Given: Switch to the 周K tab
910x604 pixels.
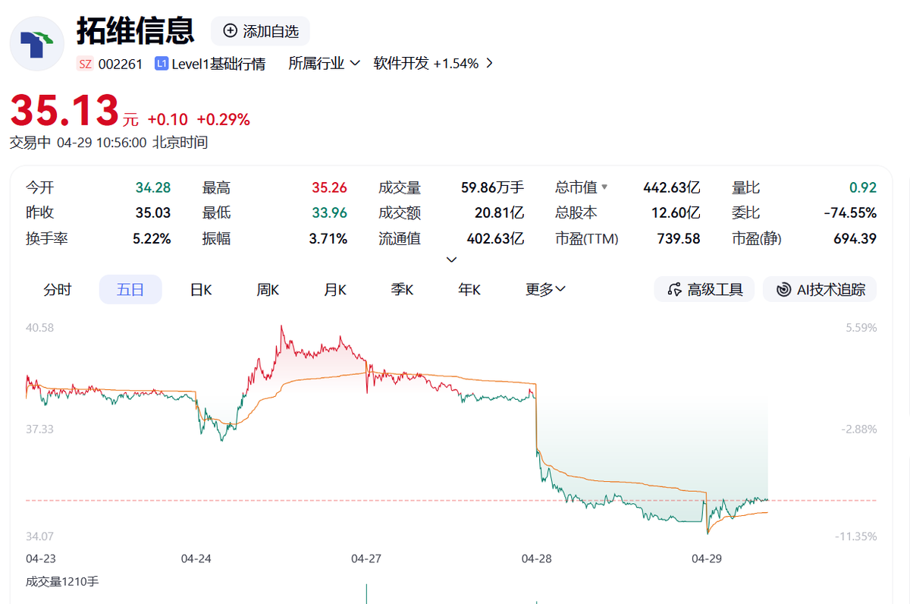Looking at the screenshot, I should point(268,289).
